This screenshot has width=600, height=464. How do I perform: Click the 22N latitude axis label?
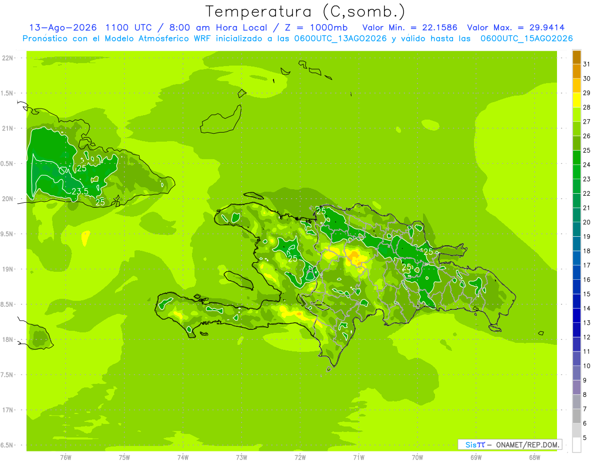(x=7, y=58)
